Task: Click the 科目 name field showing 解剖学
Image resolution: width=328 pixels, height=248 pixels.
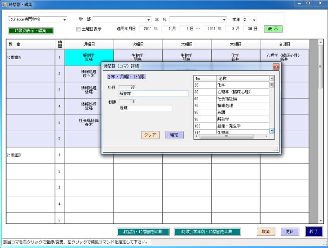Action: 153,93
